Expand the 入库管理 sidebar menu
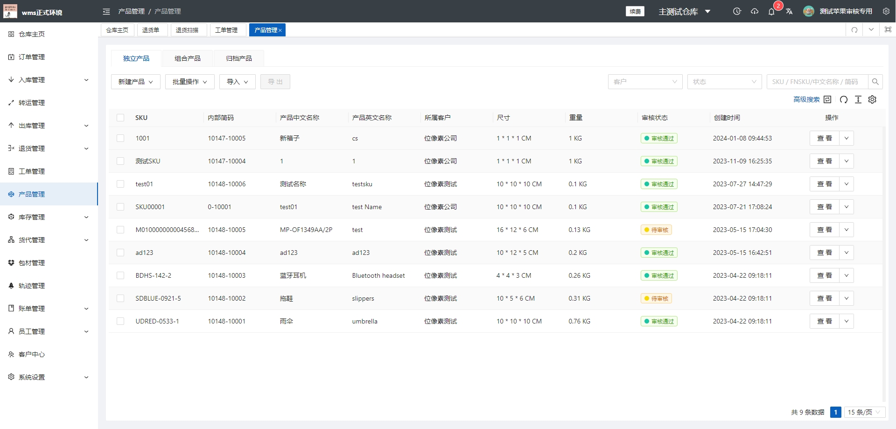 click(x=49, y=80)
